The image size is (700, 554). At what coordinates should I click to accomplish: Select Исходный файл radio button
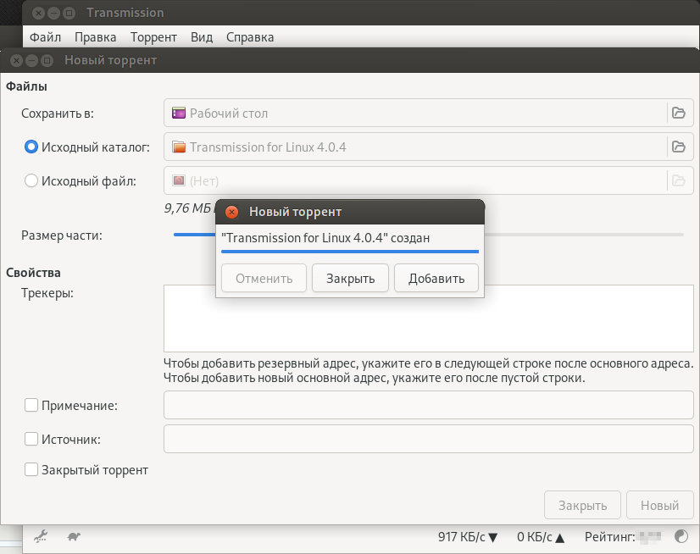click(31, 180)
